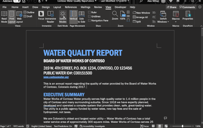Set zoom to Page Width
Screen dimensions: 203x128
pyautogui.click(x=128, y=20)
